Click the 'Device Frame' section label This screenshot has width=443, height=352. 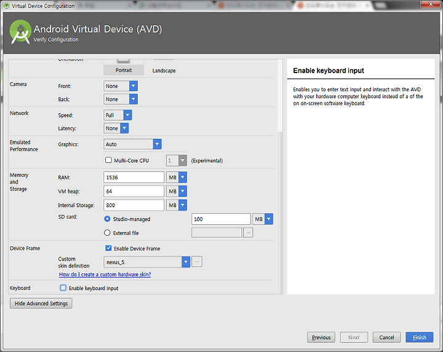tap(25, 248)
